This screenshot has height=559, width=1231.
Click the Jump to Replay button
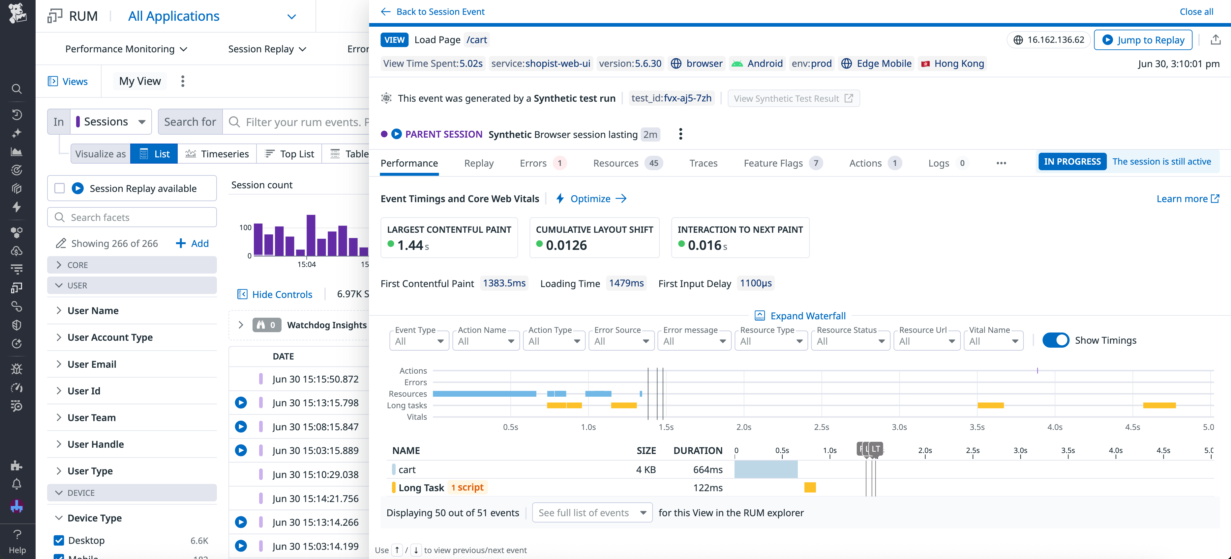pos(1143,40)
